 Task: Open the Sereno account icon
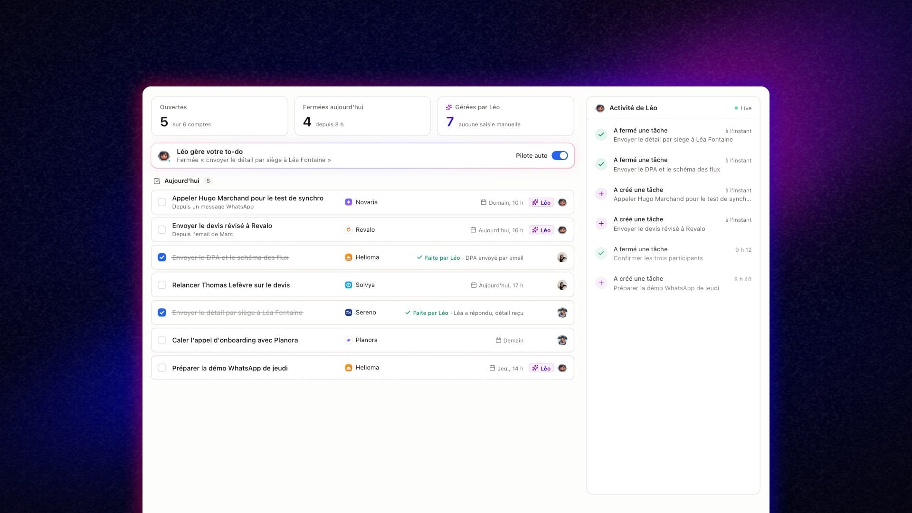[x=348, y=313]
